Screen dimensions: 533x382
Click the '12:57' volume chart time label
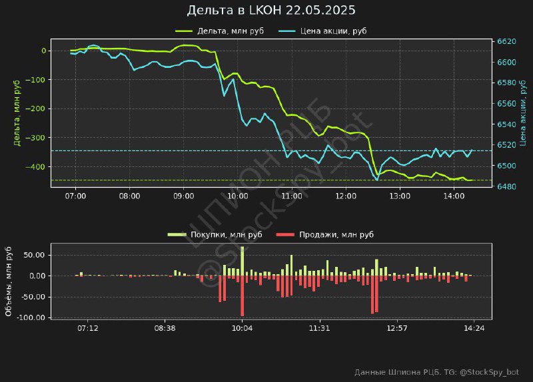(x=397, y=328)
